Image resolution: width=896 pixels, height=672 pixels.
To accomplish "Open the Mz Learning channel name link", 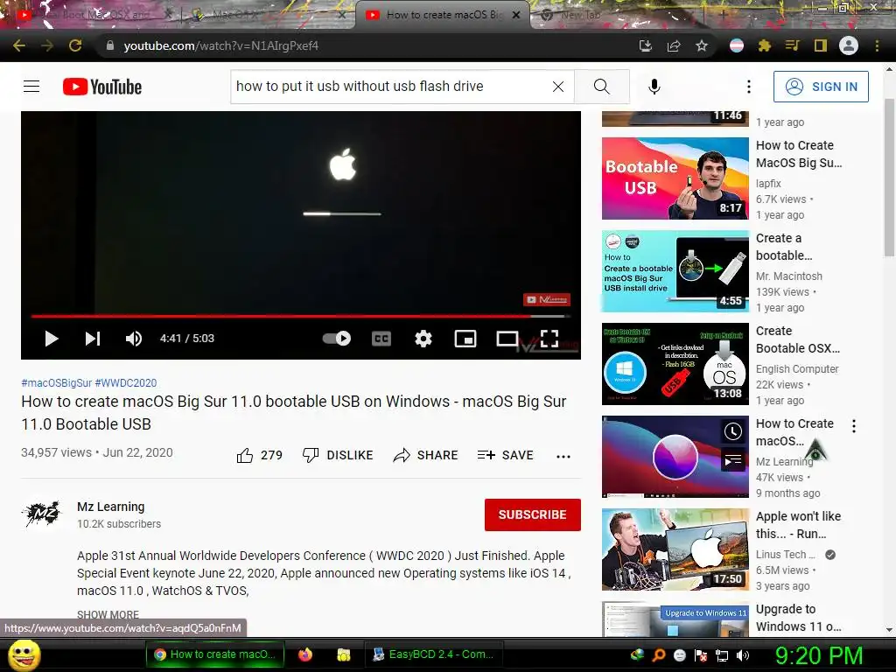I will point(111,507).
